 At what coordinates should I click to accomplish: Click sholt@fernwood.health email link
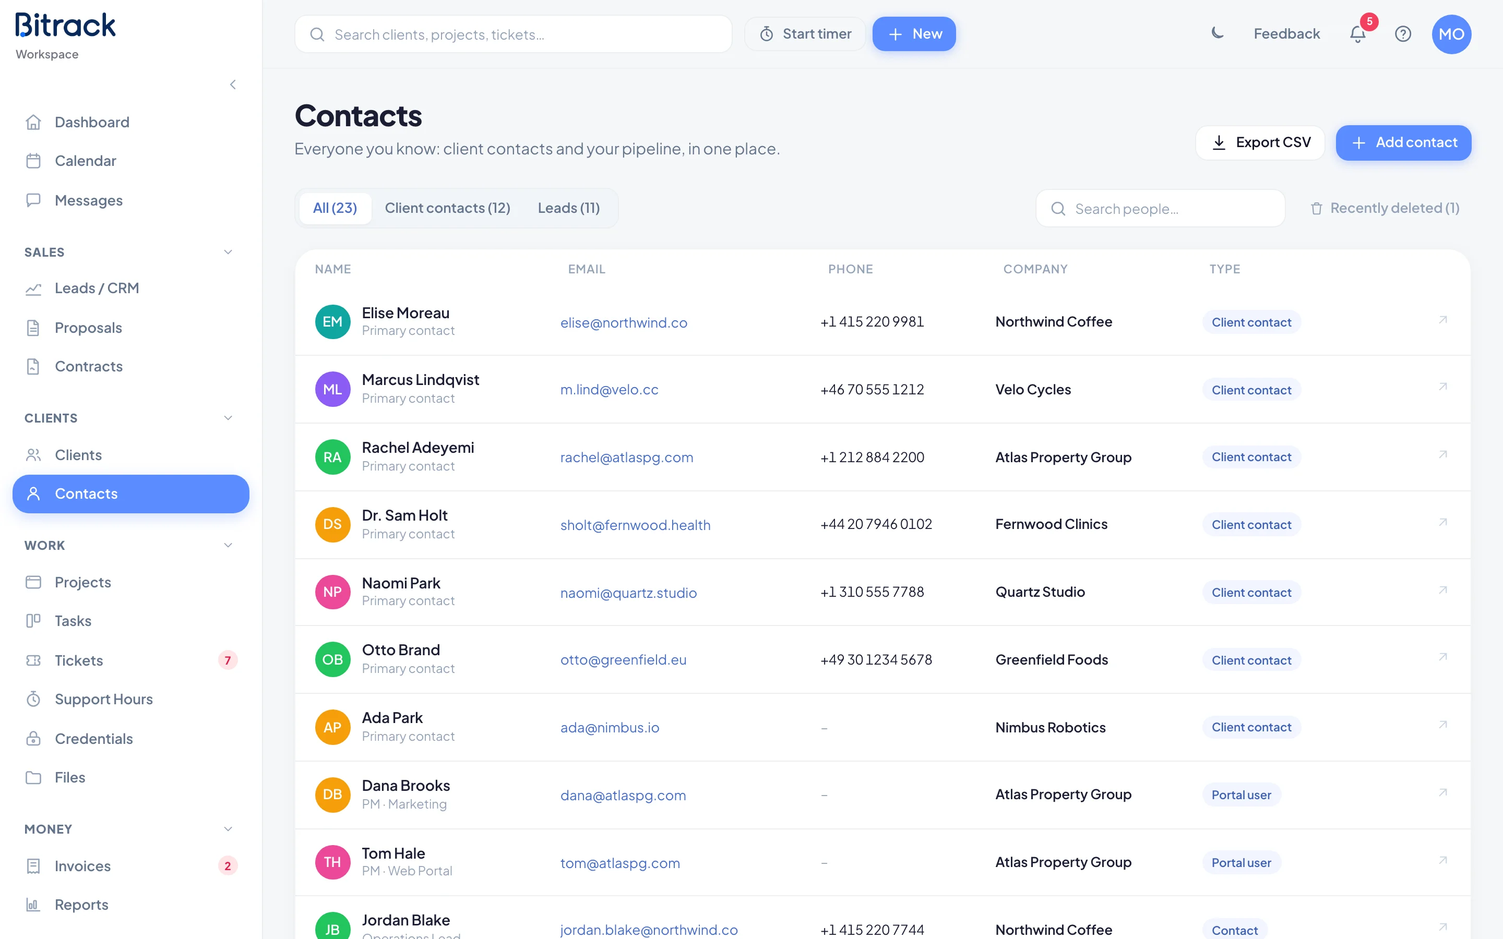pos(635,525)
